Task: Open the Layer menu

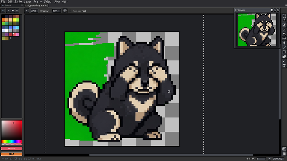Action: [27, 1]
